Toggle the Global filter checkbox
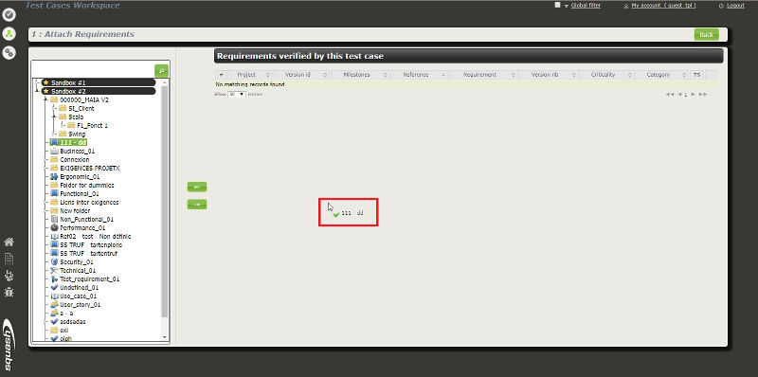The width and height of the screenshot is (758, 377). point(557,6)
